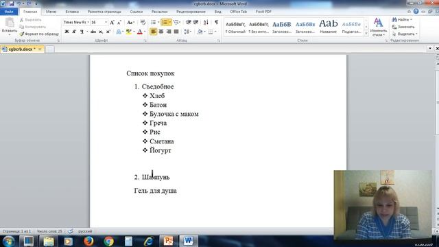Open the Файл tab
The image size is (439, 247).
(9, 12)
